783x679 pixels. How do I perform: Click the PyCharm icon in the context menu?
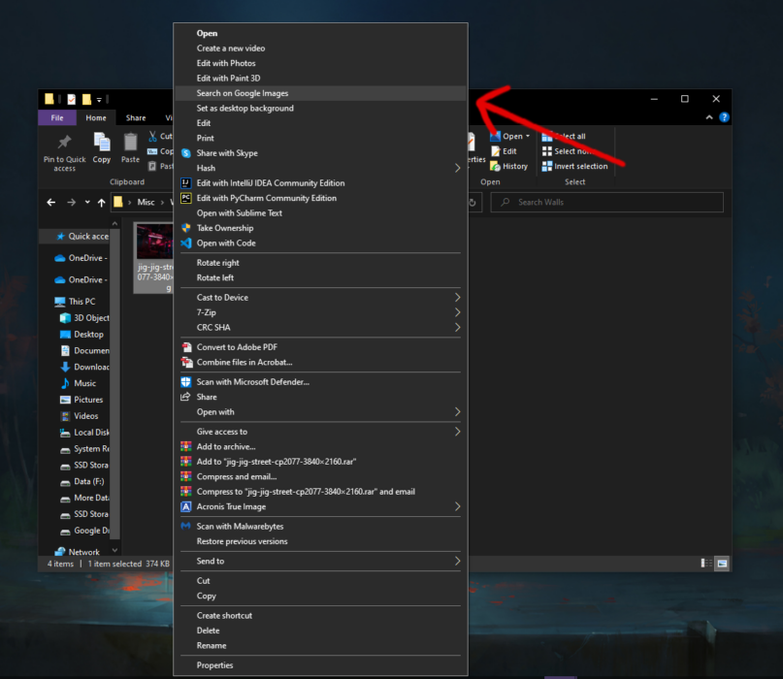[x=185, y=198]
